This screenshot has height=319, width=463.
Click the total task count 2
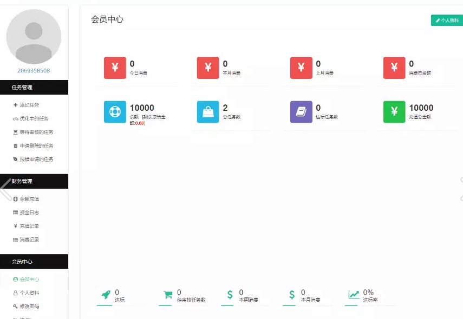(225, 108)
